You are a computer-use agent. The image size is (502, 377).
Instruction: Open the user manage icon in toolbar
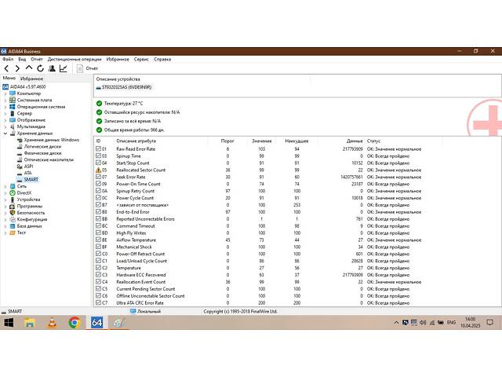tap(52, 68)
